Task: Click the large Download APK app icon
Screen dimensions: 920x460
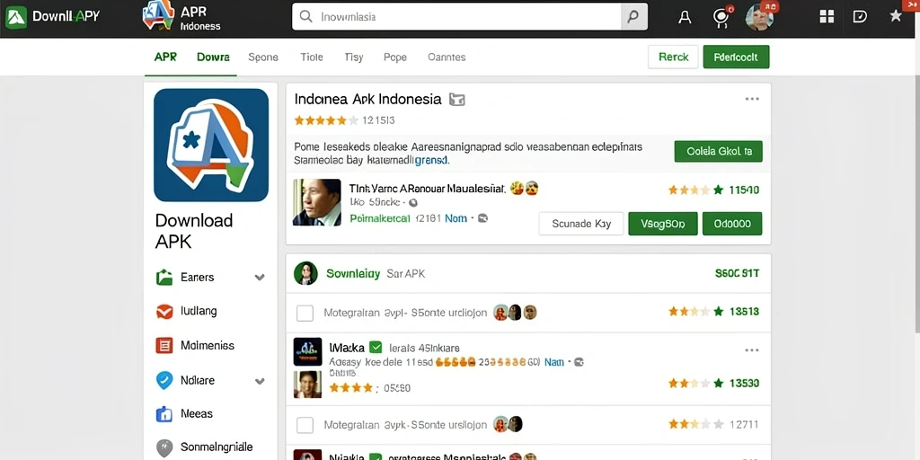Action: (x=211, y=145)
